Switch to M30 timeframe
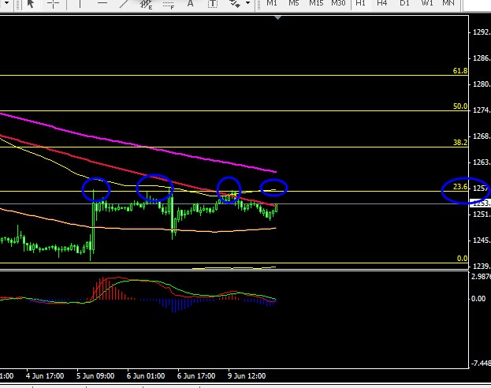491x388 pixels. 338,3
